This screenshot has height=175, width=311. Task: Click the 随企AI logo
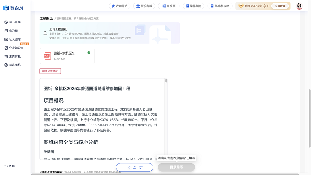pyautogui.click(x=13, y=8)
